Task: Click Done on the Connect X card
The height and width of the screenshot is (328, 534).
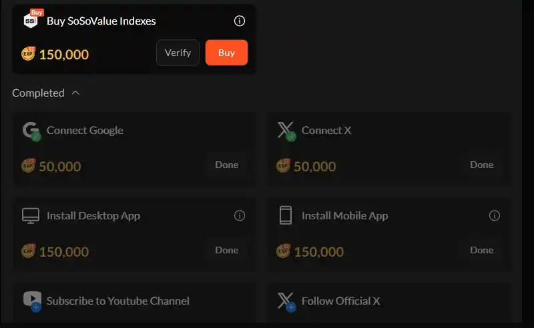Action: (x=481, y=165)
